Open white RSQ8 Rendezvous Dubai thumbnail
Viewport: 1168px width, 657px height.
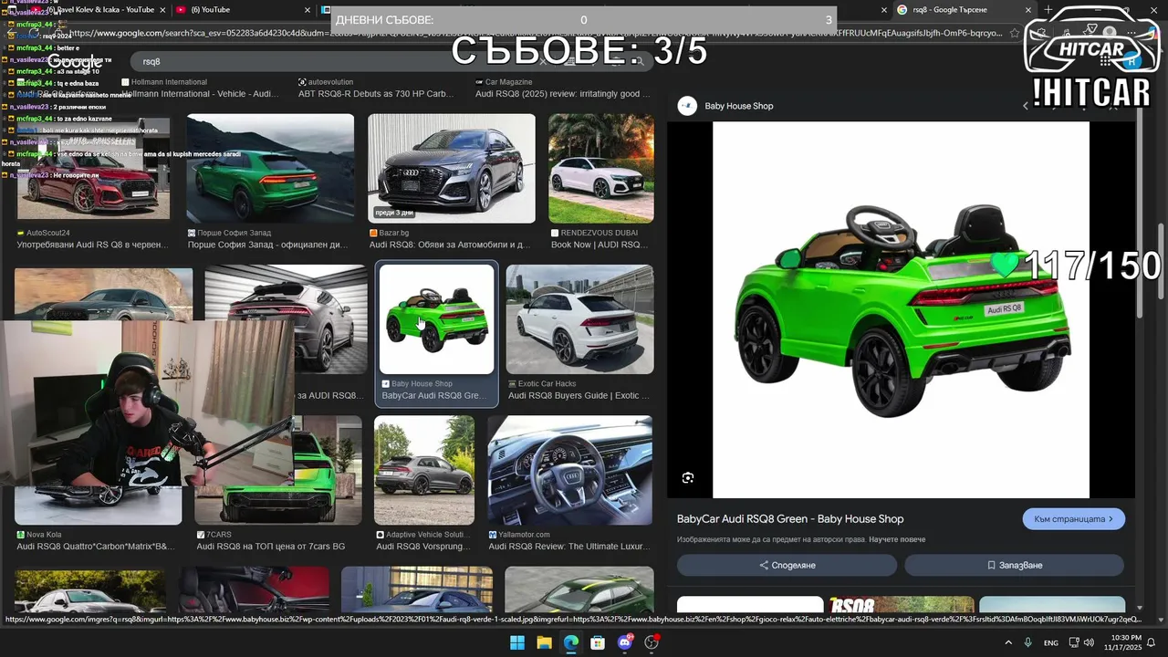tap(601, 169)
